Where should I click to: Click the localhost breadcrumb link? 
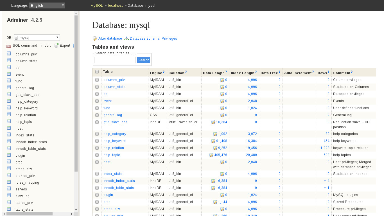click(x=116, y=6)
